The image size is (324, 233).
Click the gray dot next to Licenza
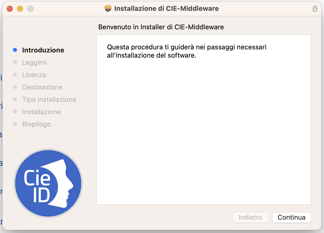click(15, 75)
